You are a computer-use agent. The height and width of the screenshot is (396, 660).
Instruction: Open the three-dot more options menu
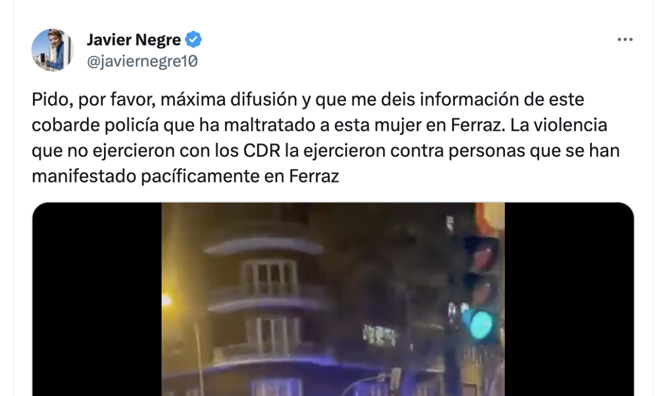625,40
